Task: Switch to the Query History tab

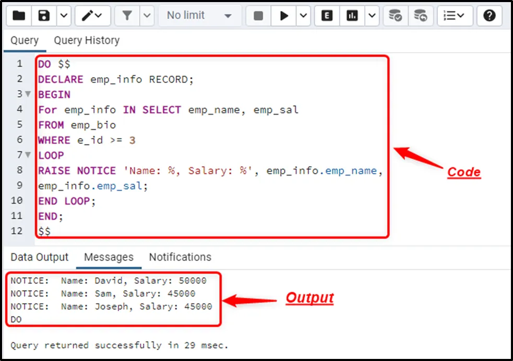Action: 87,41
